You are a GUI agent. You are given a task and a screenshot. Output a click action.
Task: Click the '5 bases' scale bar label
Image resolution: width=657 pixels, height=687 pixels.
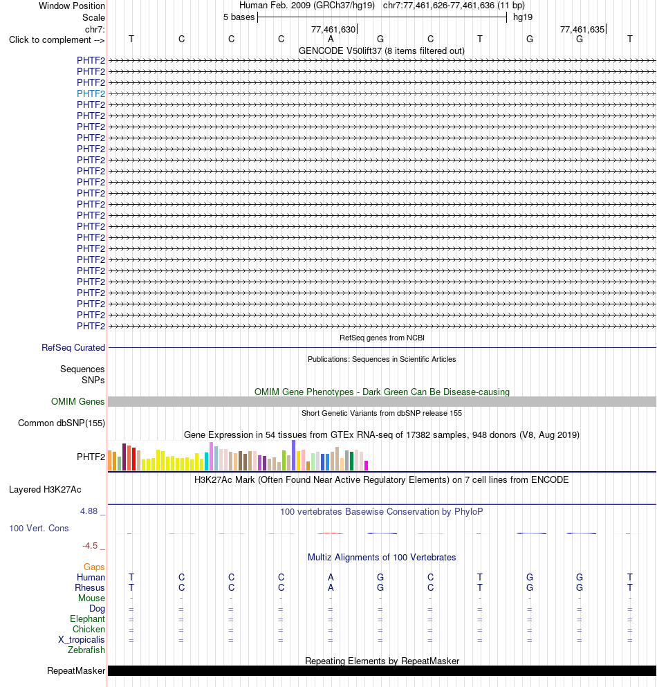point(239,17)
